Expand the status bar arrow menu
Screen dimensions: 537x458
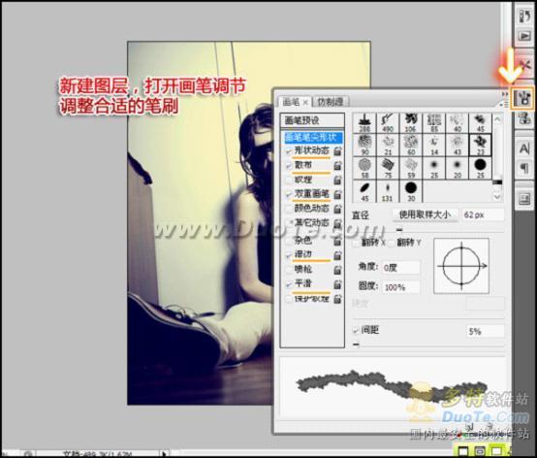click(x=166, y=454)
